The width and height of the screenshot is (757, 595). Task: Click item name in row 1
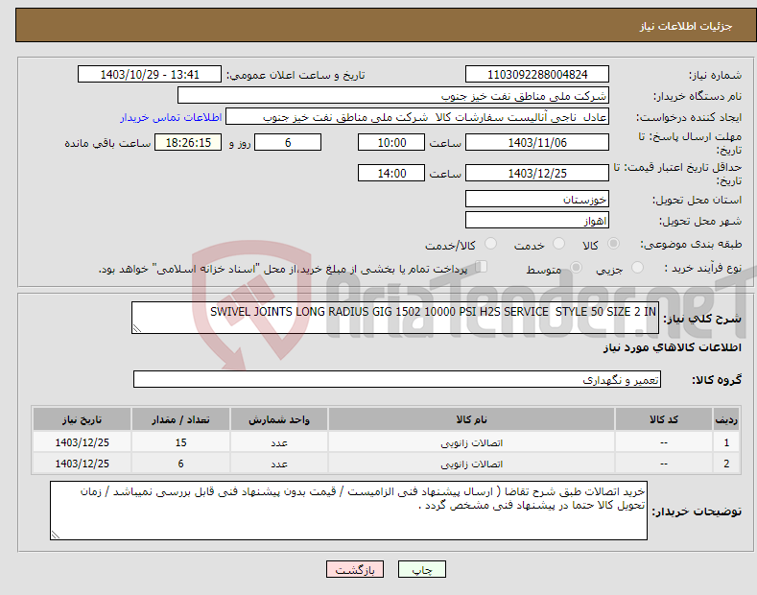pos(471,442)
